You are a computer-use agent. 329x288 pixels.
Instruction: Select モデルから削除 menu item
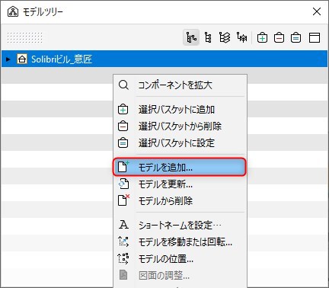coord(180,201)
